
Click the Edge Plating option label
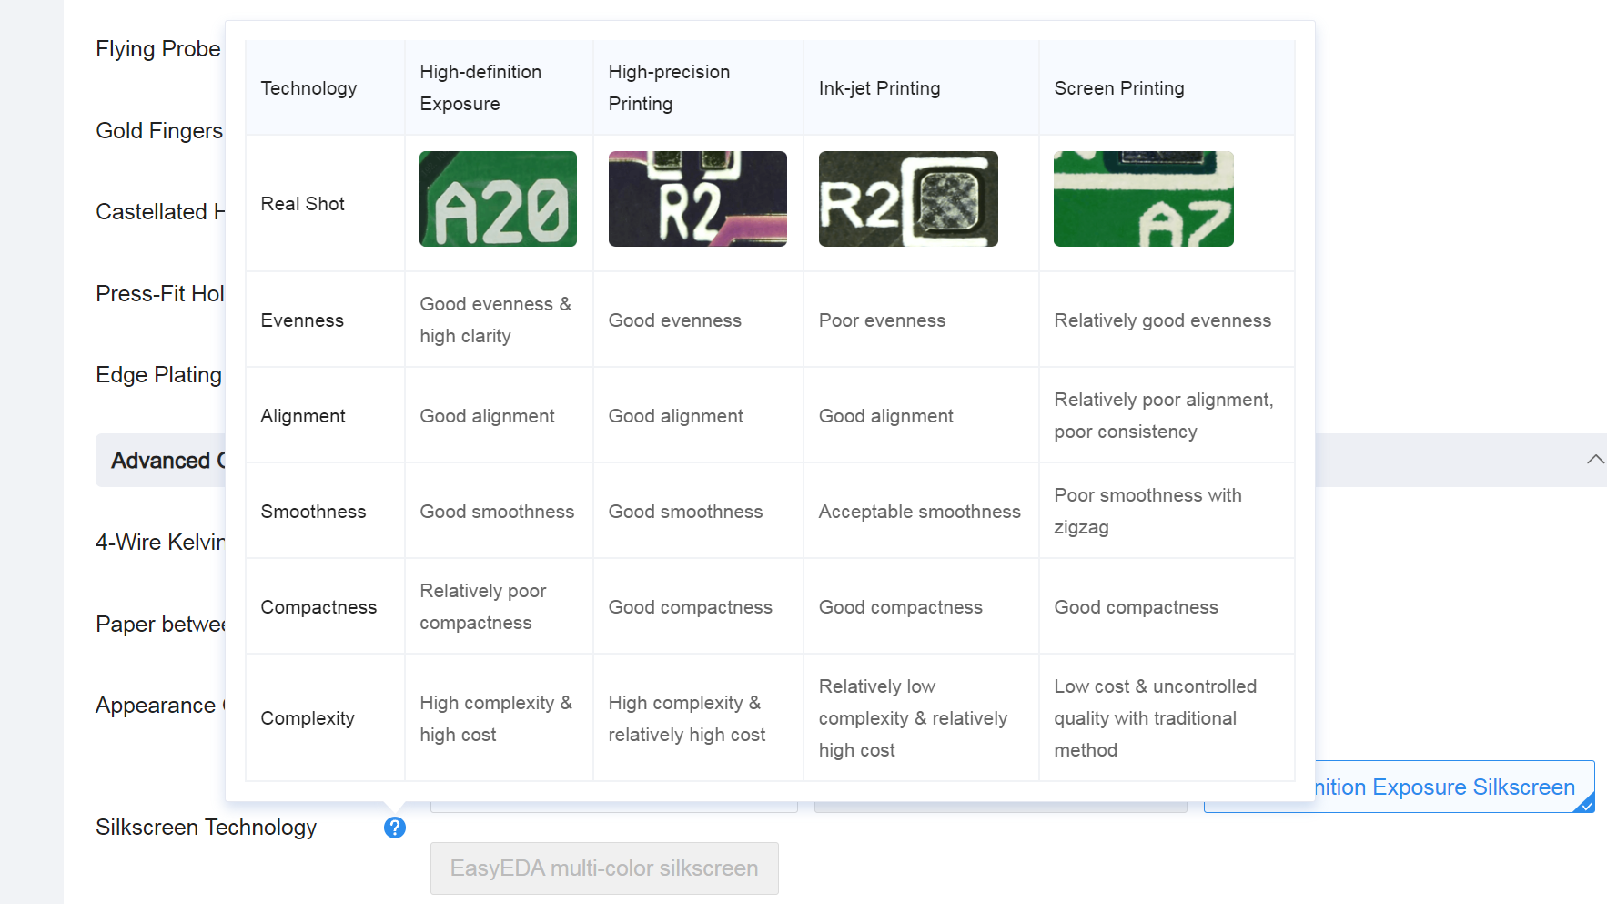159,375
